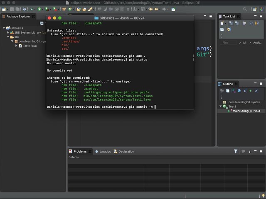Image resolution: width=266 pixels, height=199 pixels.
Task: Toggle Sort alphabetically in Outline toolbar
Action: pyautogui.click(x=234, y=91)
